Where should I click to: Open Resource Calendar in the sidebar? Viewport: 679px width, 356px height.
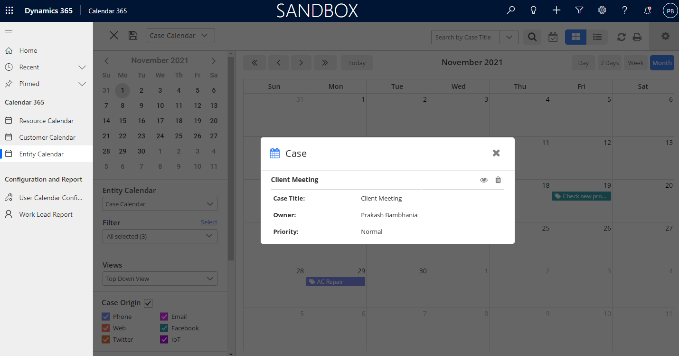46,121
